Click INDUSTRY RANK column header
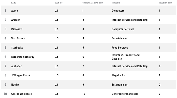177x98 pixels. click(165, 3)
